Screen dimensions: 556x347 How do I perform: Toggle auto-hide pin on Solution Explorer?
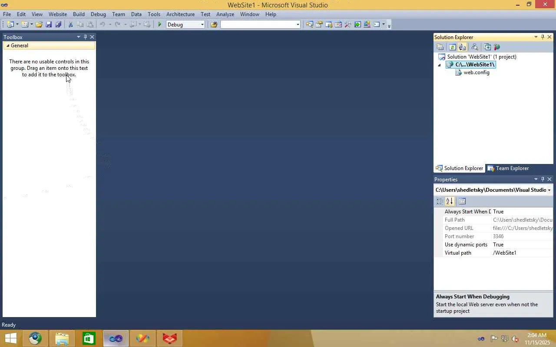[543, 37]
